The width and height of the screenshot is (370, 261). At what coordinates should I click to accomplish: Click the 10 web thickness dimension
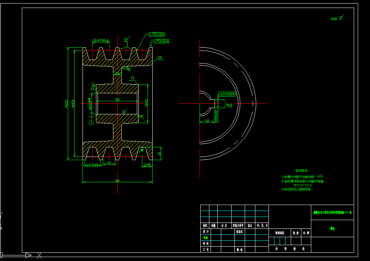pyautogui.click(x=117, y=73)
